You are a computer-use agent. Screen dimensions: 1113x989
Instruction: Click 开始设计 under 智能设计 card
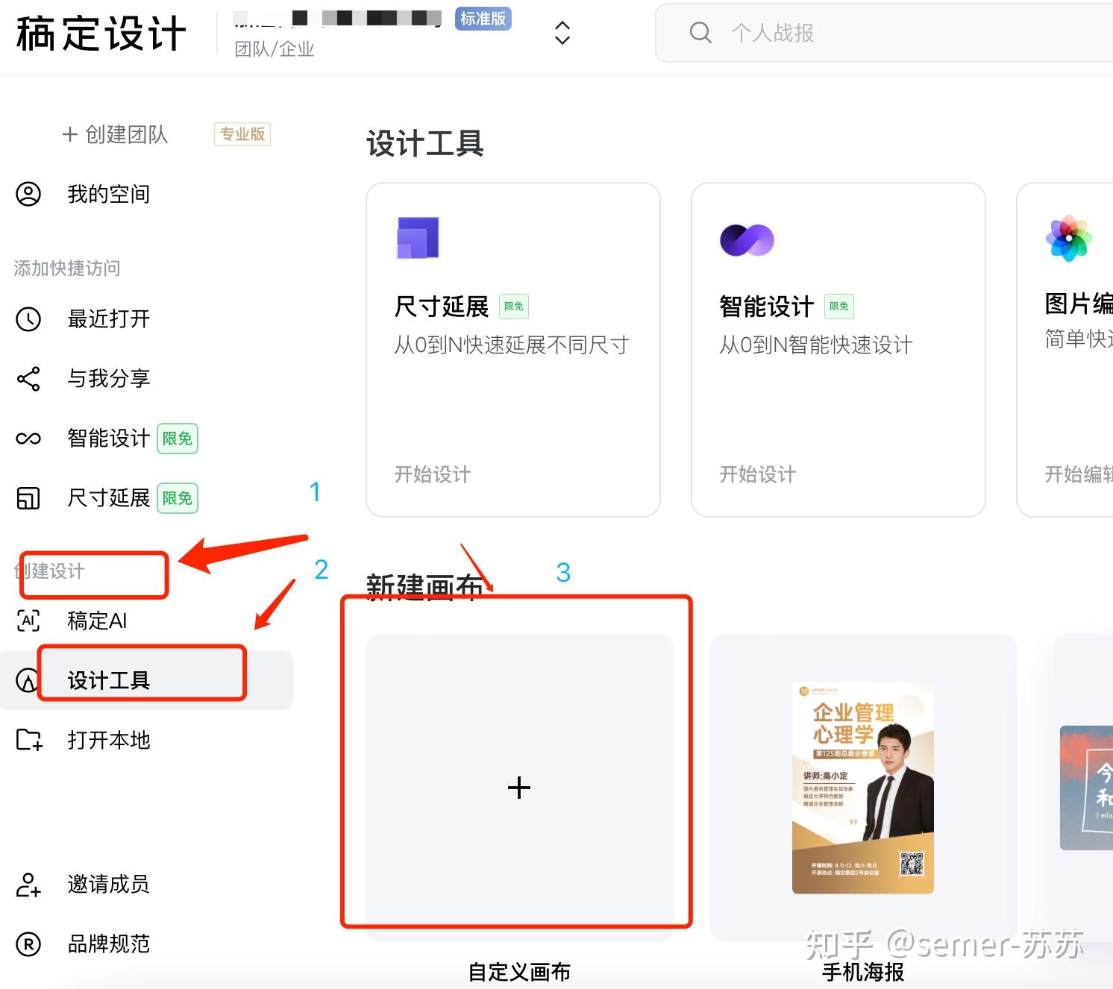pos(758,474)
